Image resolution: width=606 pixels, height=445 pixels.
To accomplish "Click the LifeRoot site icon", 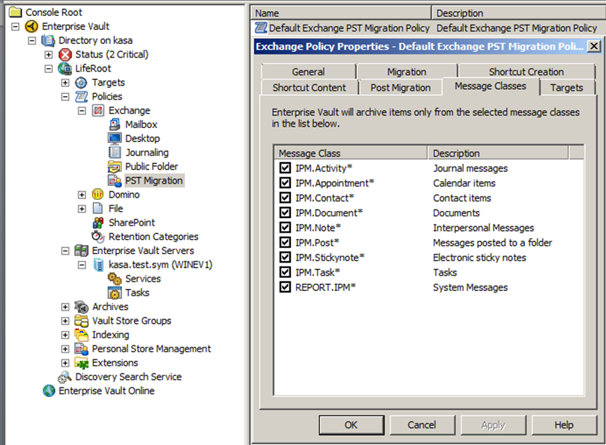I will tap(65, 68).
